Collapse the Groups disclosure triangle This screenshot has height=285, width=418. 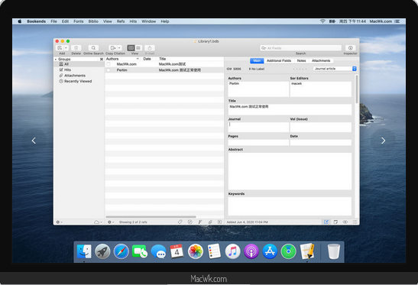click(56, 59)
